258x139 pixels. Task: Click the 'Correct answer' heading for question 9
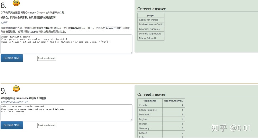[x=152, y=95]
